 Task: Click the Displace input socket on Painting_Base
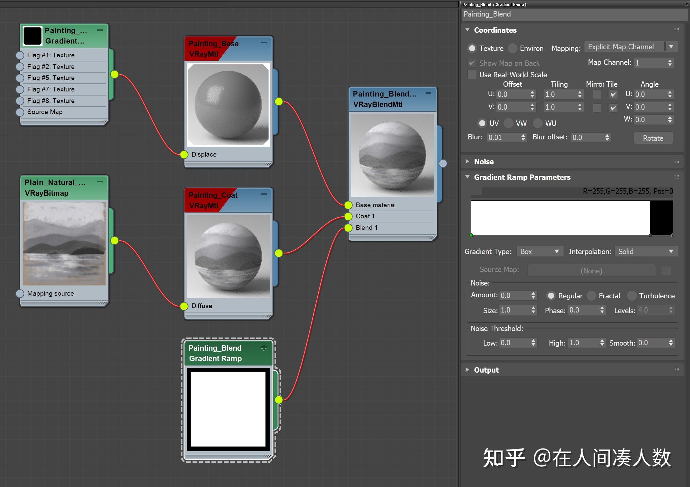184,155
